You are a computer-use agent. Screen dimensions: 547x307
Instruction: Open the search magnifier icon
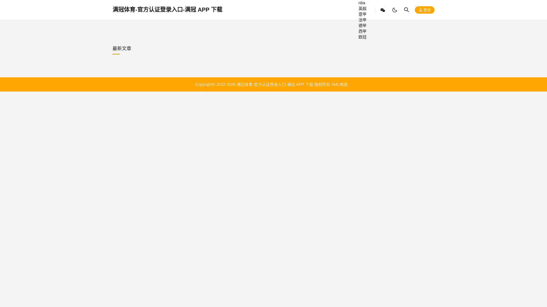click(407, 10)
